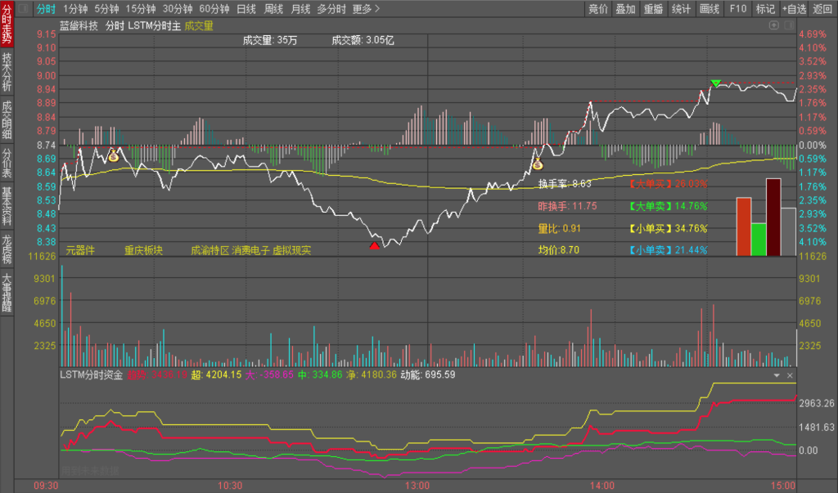This screenshot has width=838, height=493.
Task: Click the small square icon left of 分时
Action: click(x=21, y=9)
